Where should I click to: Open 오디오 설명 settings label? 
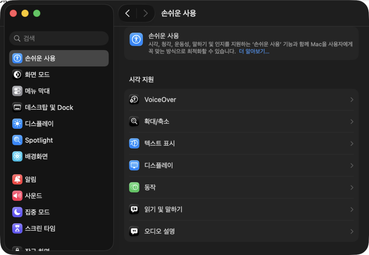[160, 231]
